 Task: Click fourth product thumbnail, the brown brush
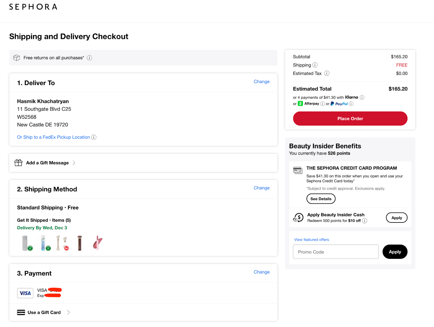[x=79, y=243]
